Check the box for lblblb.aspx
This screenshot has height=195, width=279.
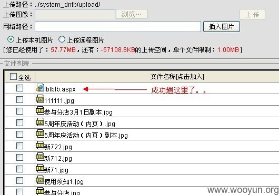19,88
